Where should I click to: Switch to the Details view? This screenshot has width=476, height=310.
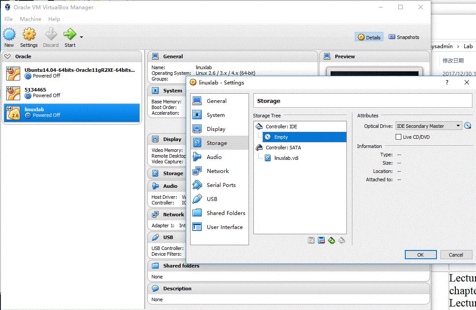tap(369, 37)
